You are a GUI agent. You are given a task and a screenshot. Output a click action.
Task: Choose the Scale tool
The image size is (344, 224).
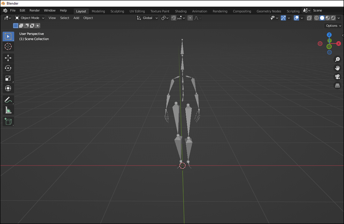pos(8,78)
